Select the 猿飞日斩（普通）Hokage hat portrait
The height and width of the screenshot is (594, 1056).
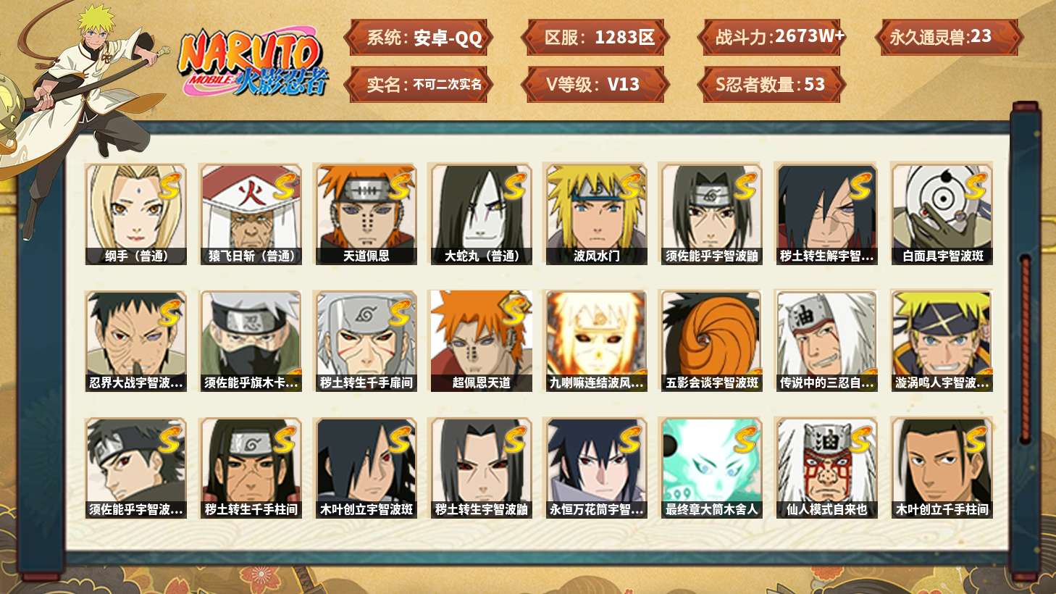tap(251, 214)
